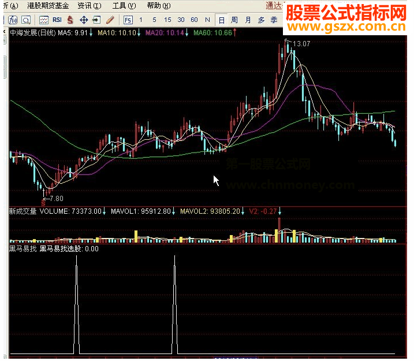The width and height of the screenshot is (414, 361).
Task: Open the chart waveform indicator icon
Action: tap(43, 20)
